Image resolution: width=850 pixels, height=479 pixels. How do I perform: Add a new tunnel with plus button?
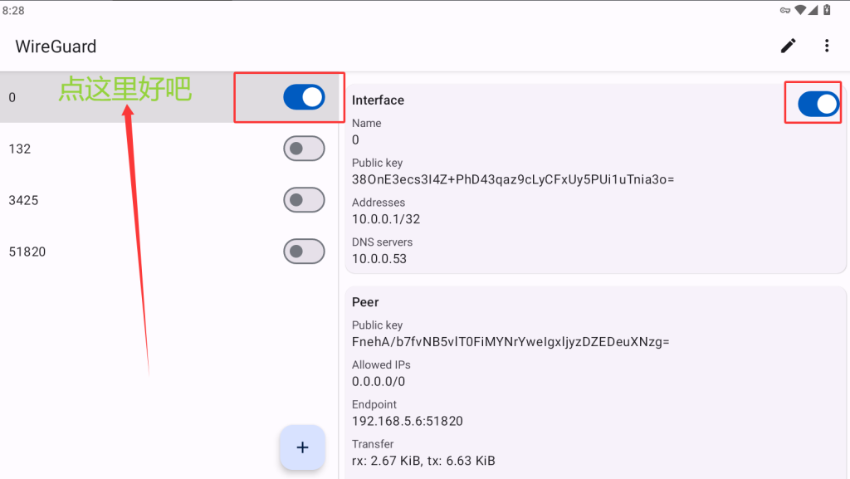(x=302, y=447)
